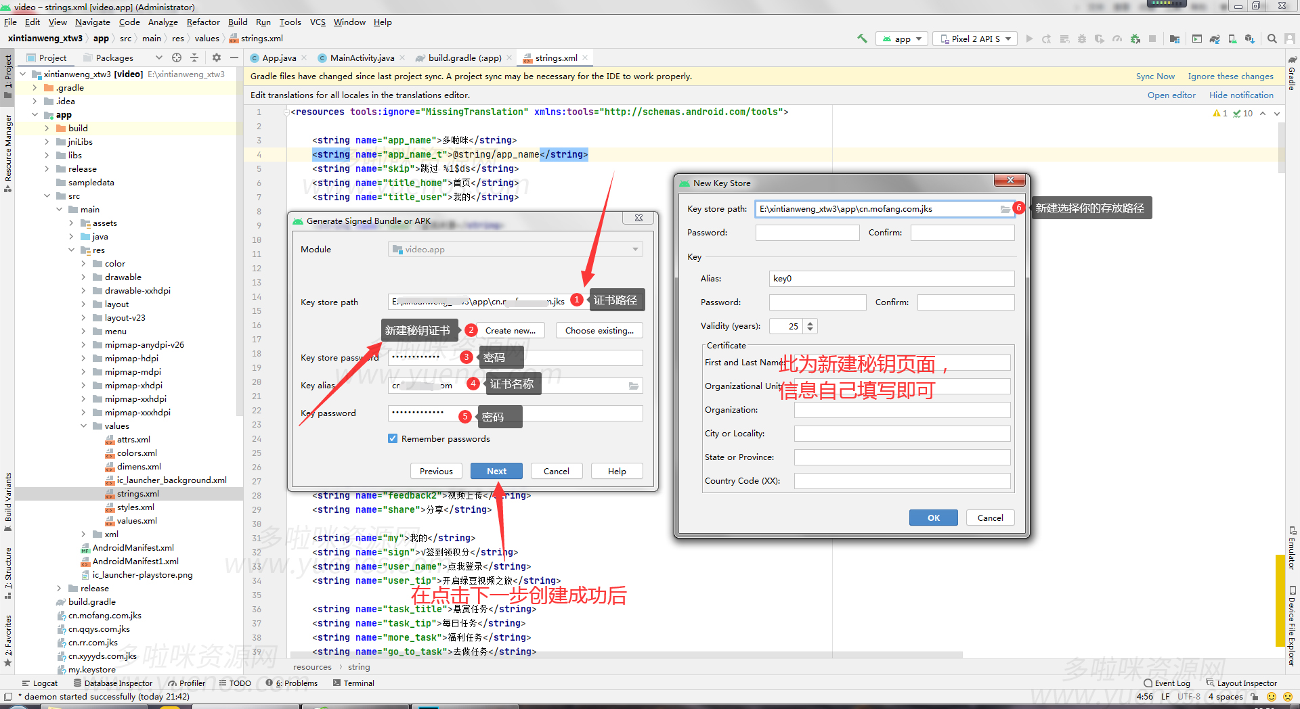
Task: Open the Terminal tool window
Action: tap(357, 683)
